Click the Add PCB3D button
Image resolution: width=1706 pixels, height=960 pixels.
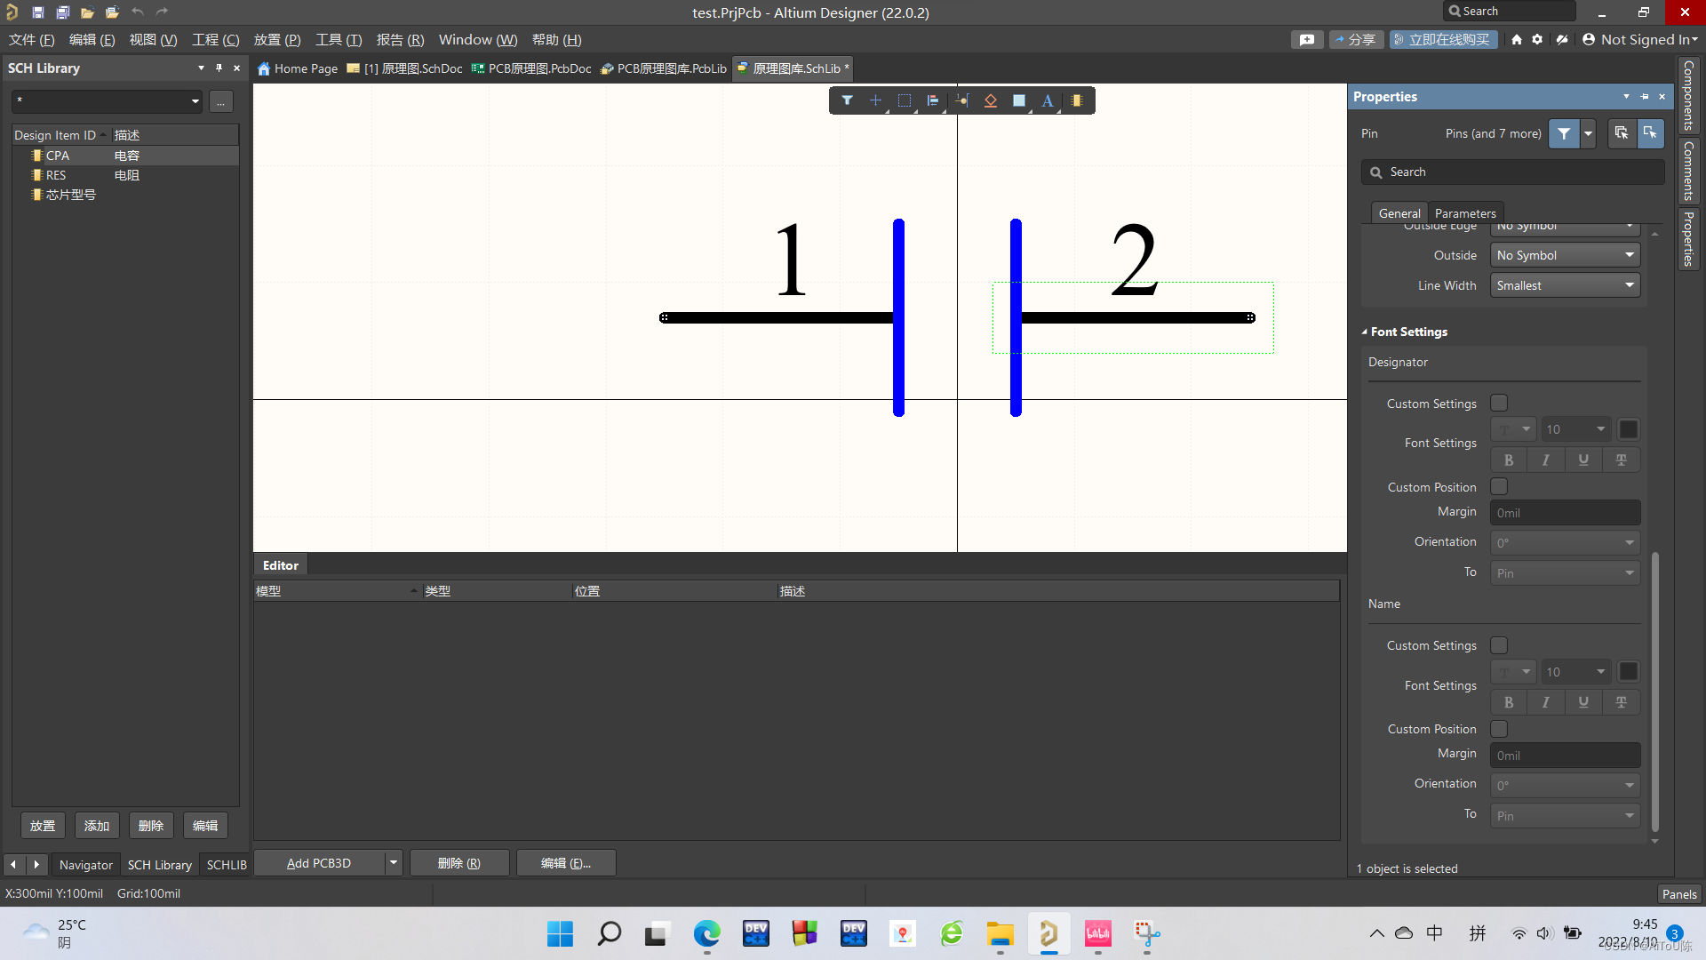pos(319,863)
